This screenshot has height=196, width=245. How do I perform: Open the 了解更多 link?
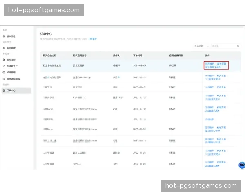tap(92, 38)
